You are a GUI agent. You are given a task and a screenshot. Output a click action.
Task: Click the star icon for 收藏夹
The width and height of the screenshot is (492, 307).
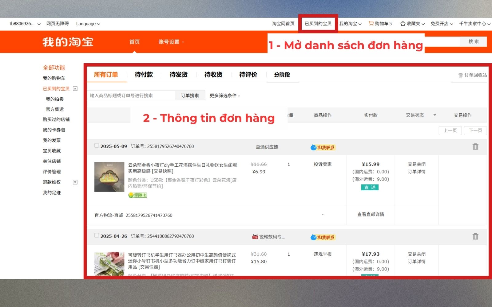tap(403, 24)
